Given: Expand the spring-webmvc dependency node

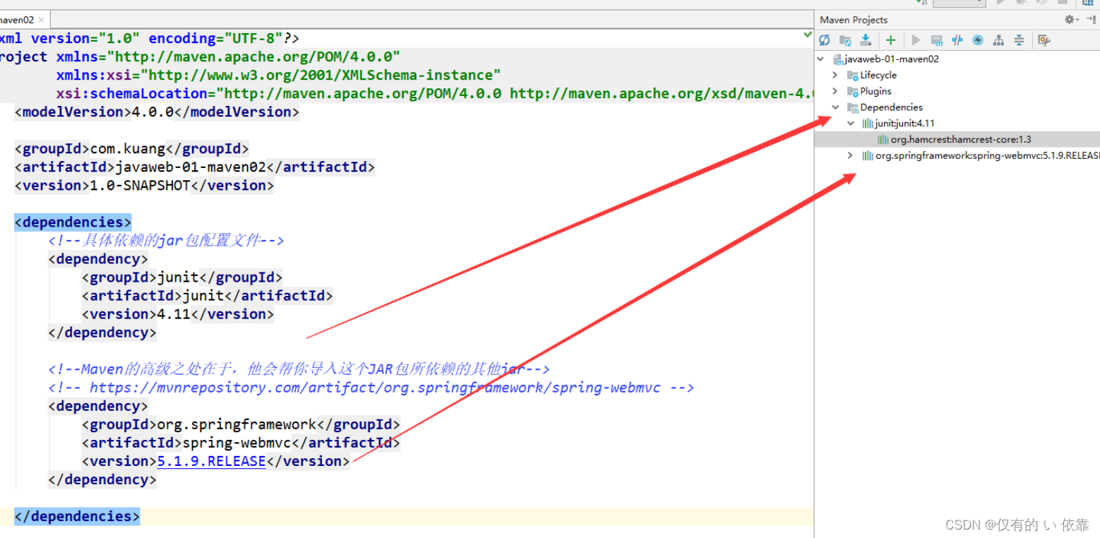Looking at the screenshot, I should pos(851,156).
